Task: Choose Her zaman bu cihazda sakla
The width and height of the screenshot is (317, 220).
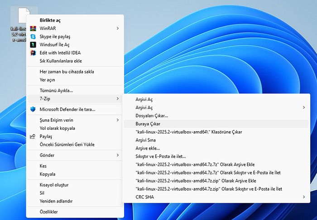Action: (x=75, y=72)
